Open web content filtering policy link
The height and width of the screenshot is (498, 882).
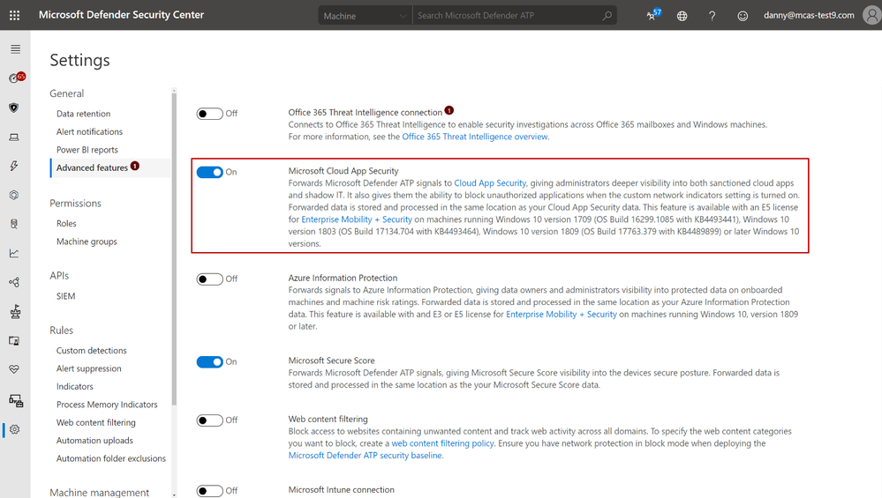[442, 443]
